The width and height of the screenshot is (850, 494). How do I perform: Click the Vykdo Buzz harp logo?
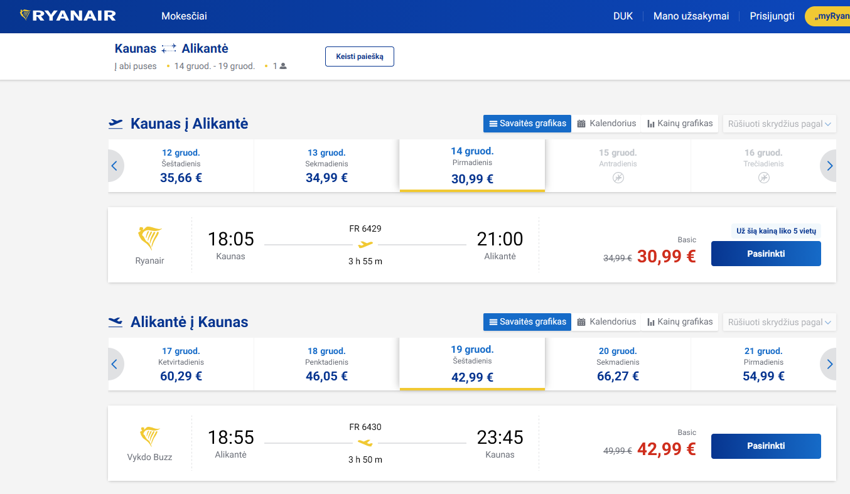[x=149, y=436]
